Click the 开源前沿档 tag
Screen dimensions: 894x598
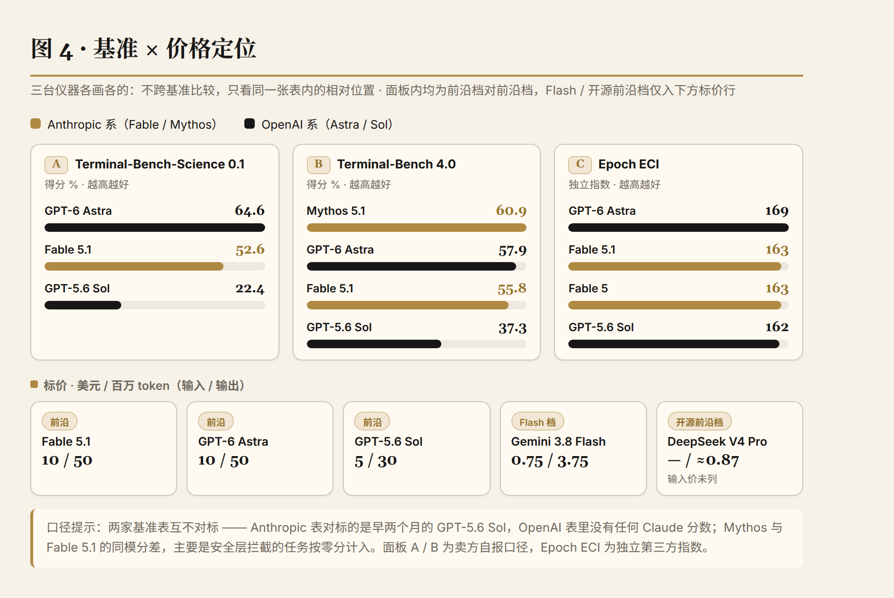pyautogui.click(x=699, y=422)
